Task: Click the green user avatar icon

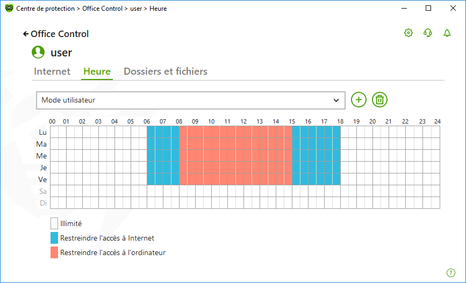Action: pyautogui.click(x=38, y=52)
